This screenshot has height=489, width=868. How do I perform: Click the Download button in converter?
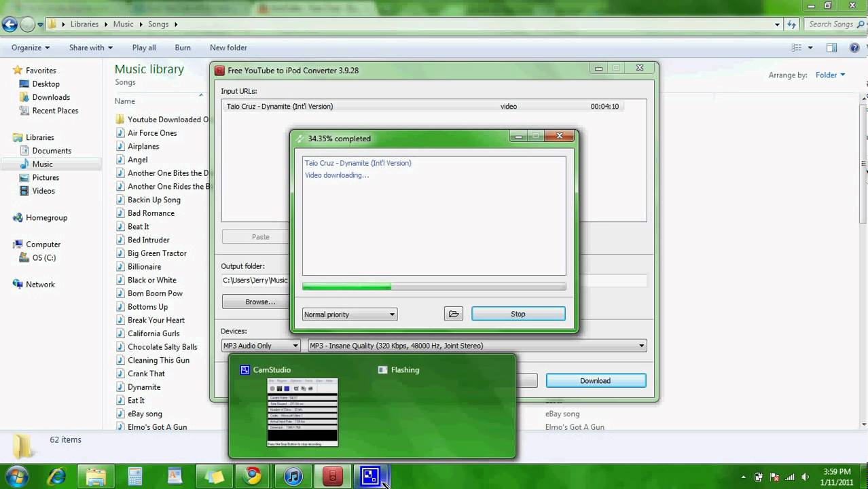tap(595, 381)
